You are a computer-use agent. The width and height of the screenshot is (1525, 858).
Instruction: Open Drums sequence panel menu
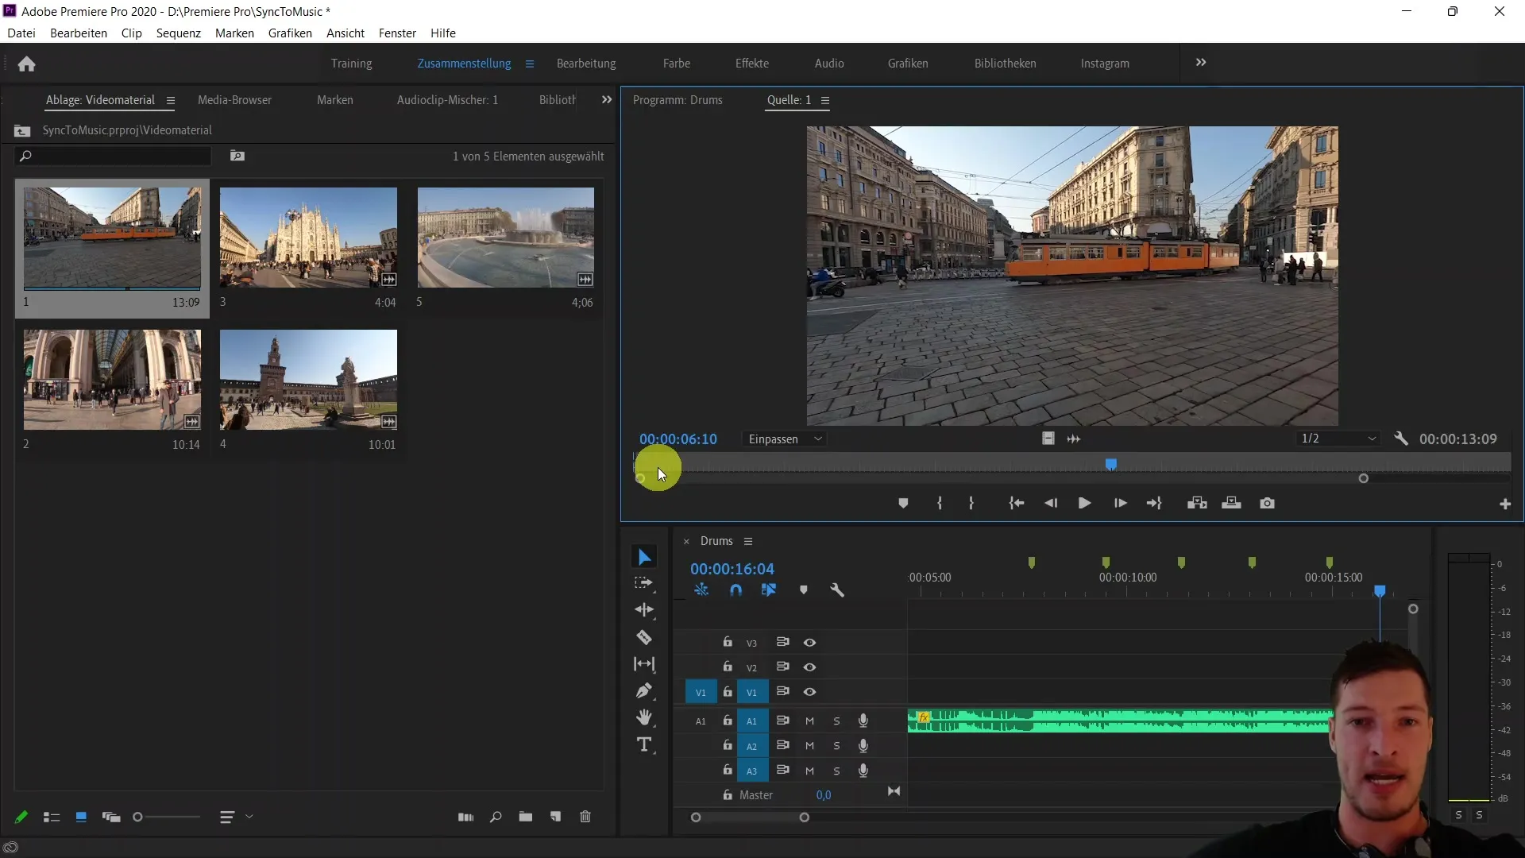(x=747, y=541)
